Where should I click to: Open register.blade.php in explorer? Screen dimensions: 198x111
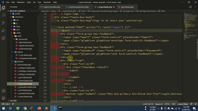point(26,46)
